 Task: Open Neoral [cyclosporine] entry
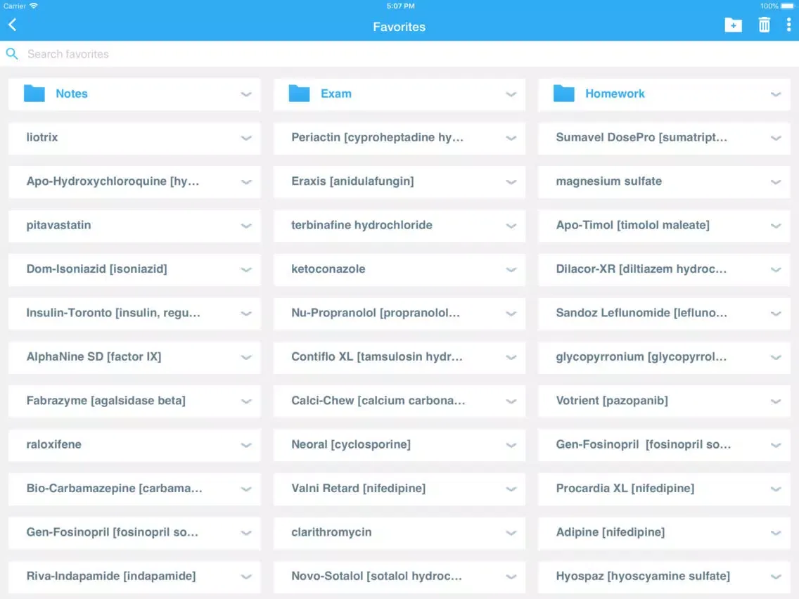(x=399, y=444)
